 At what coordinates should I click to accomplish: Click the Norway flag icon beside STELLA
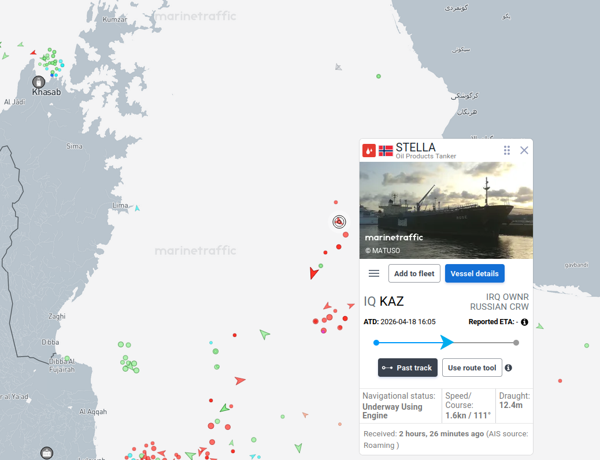pyautogui.click(x=386, y=151)
